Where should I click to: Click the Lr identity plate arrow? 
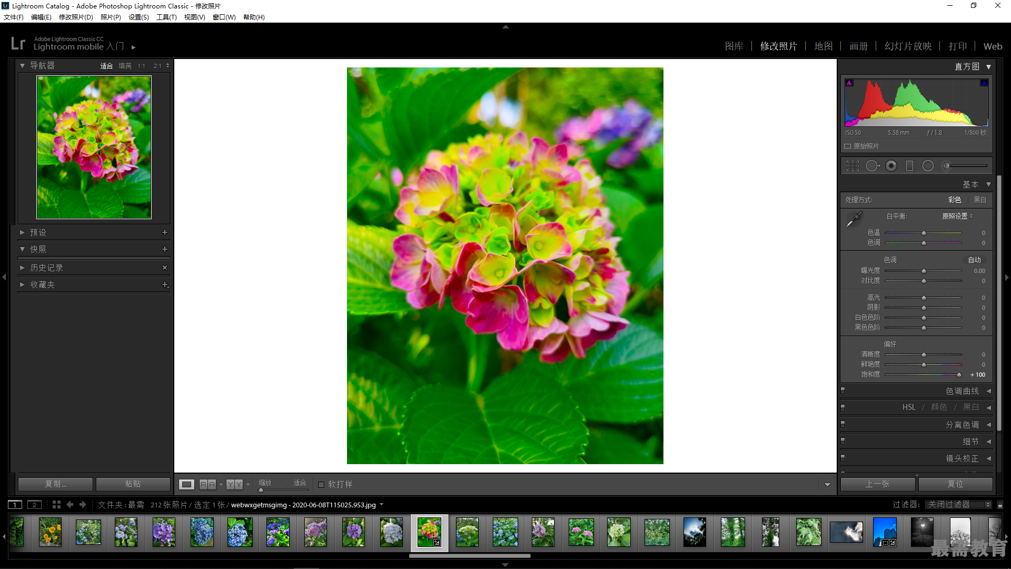pos(134,47)
